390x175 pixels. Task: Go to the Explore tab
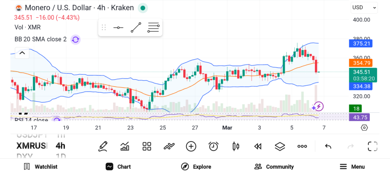pyautogui.click(x=196, y=167)
